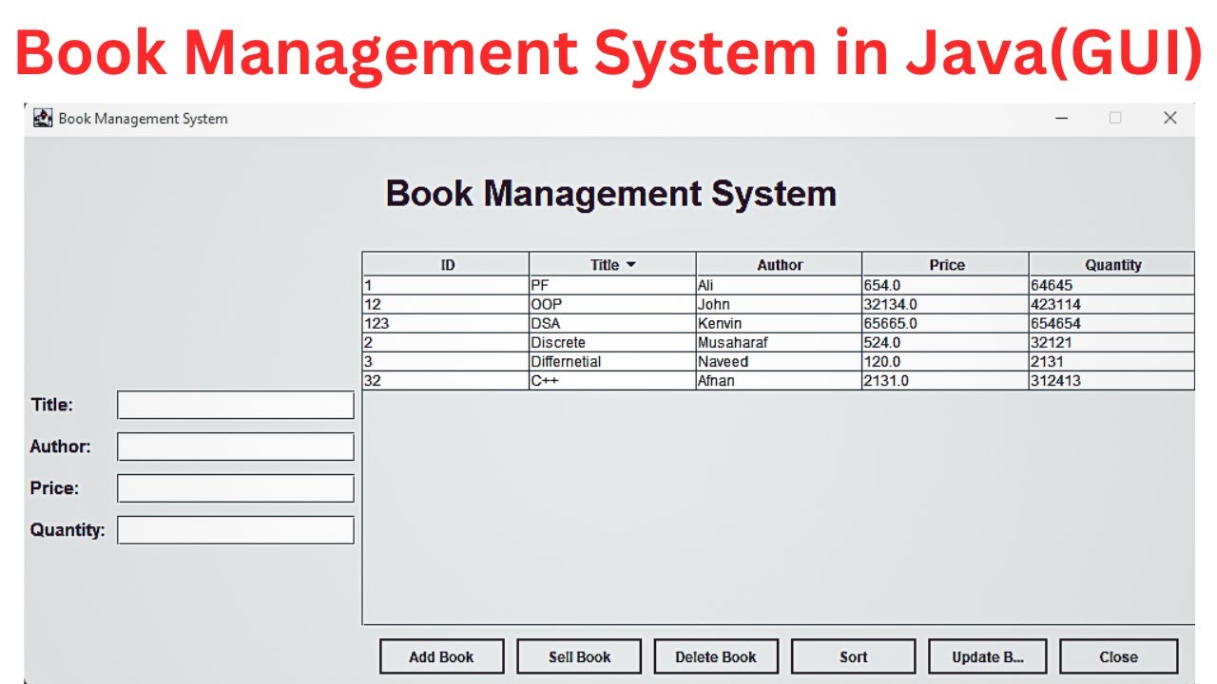The image size is (1217, 684).
Task: Click the ID cell '123'
Action: click(446, 323)
